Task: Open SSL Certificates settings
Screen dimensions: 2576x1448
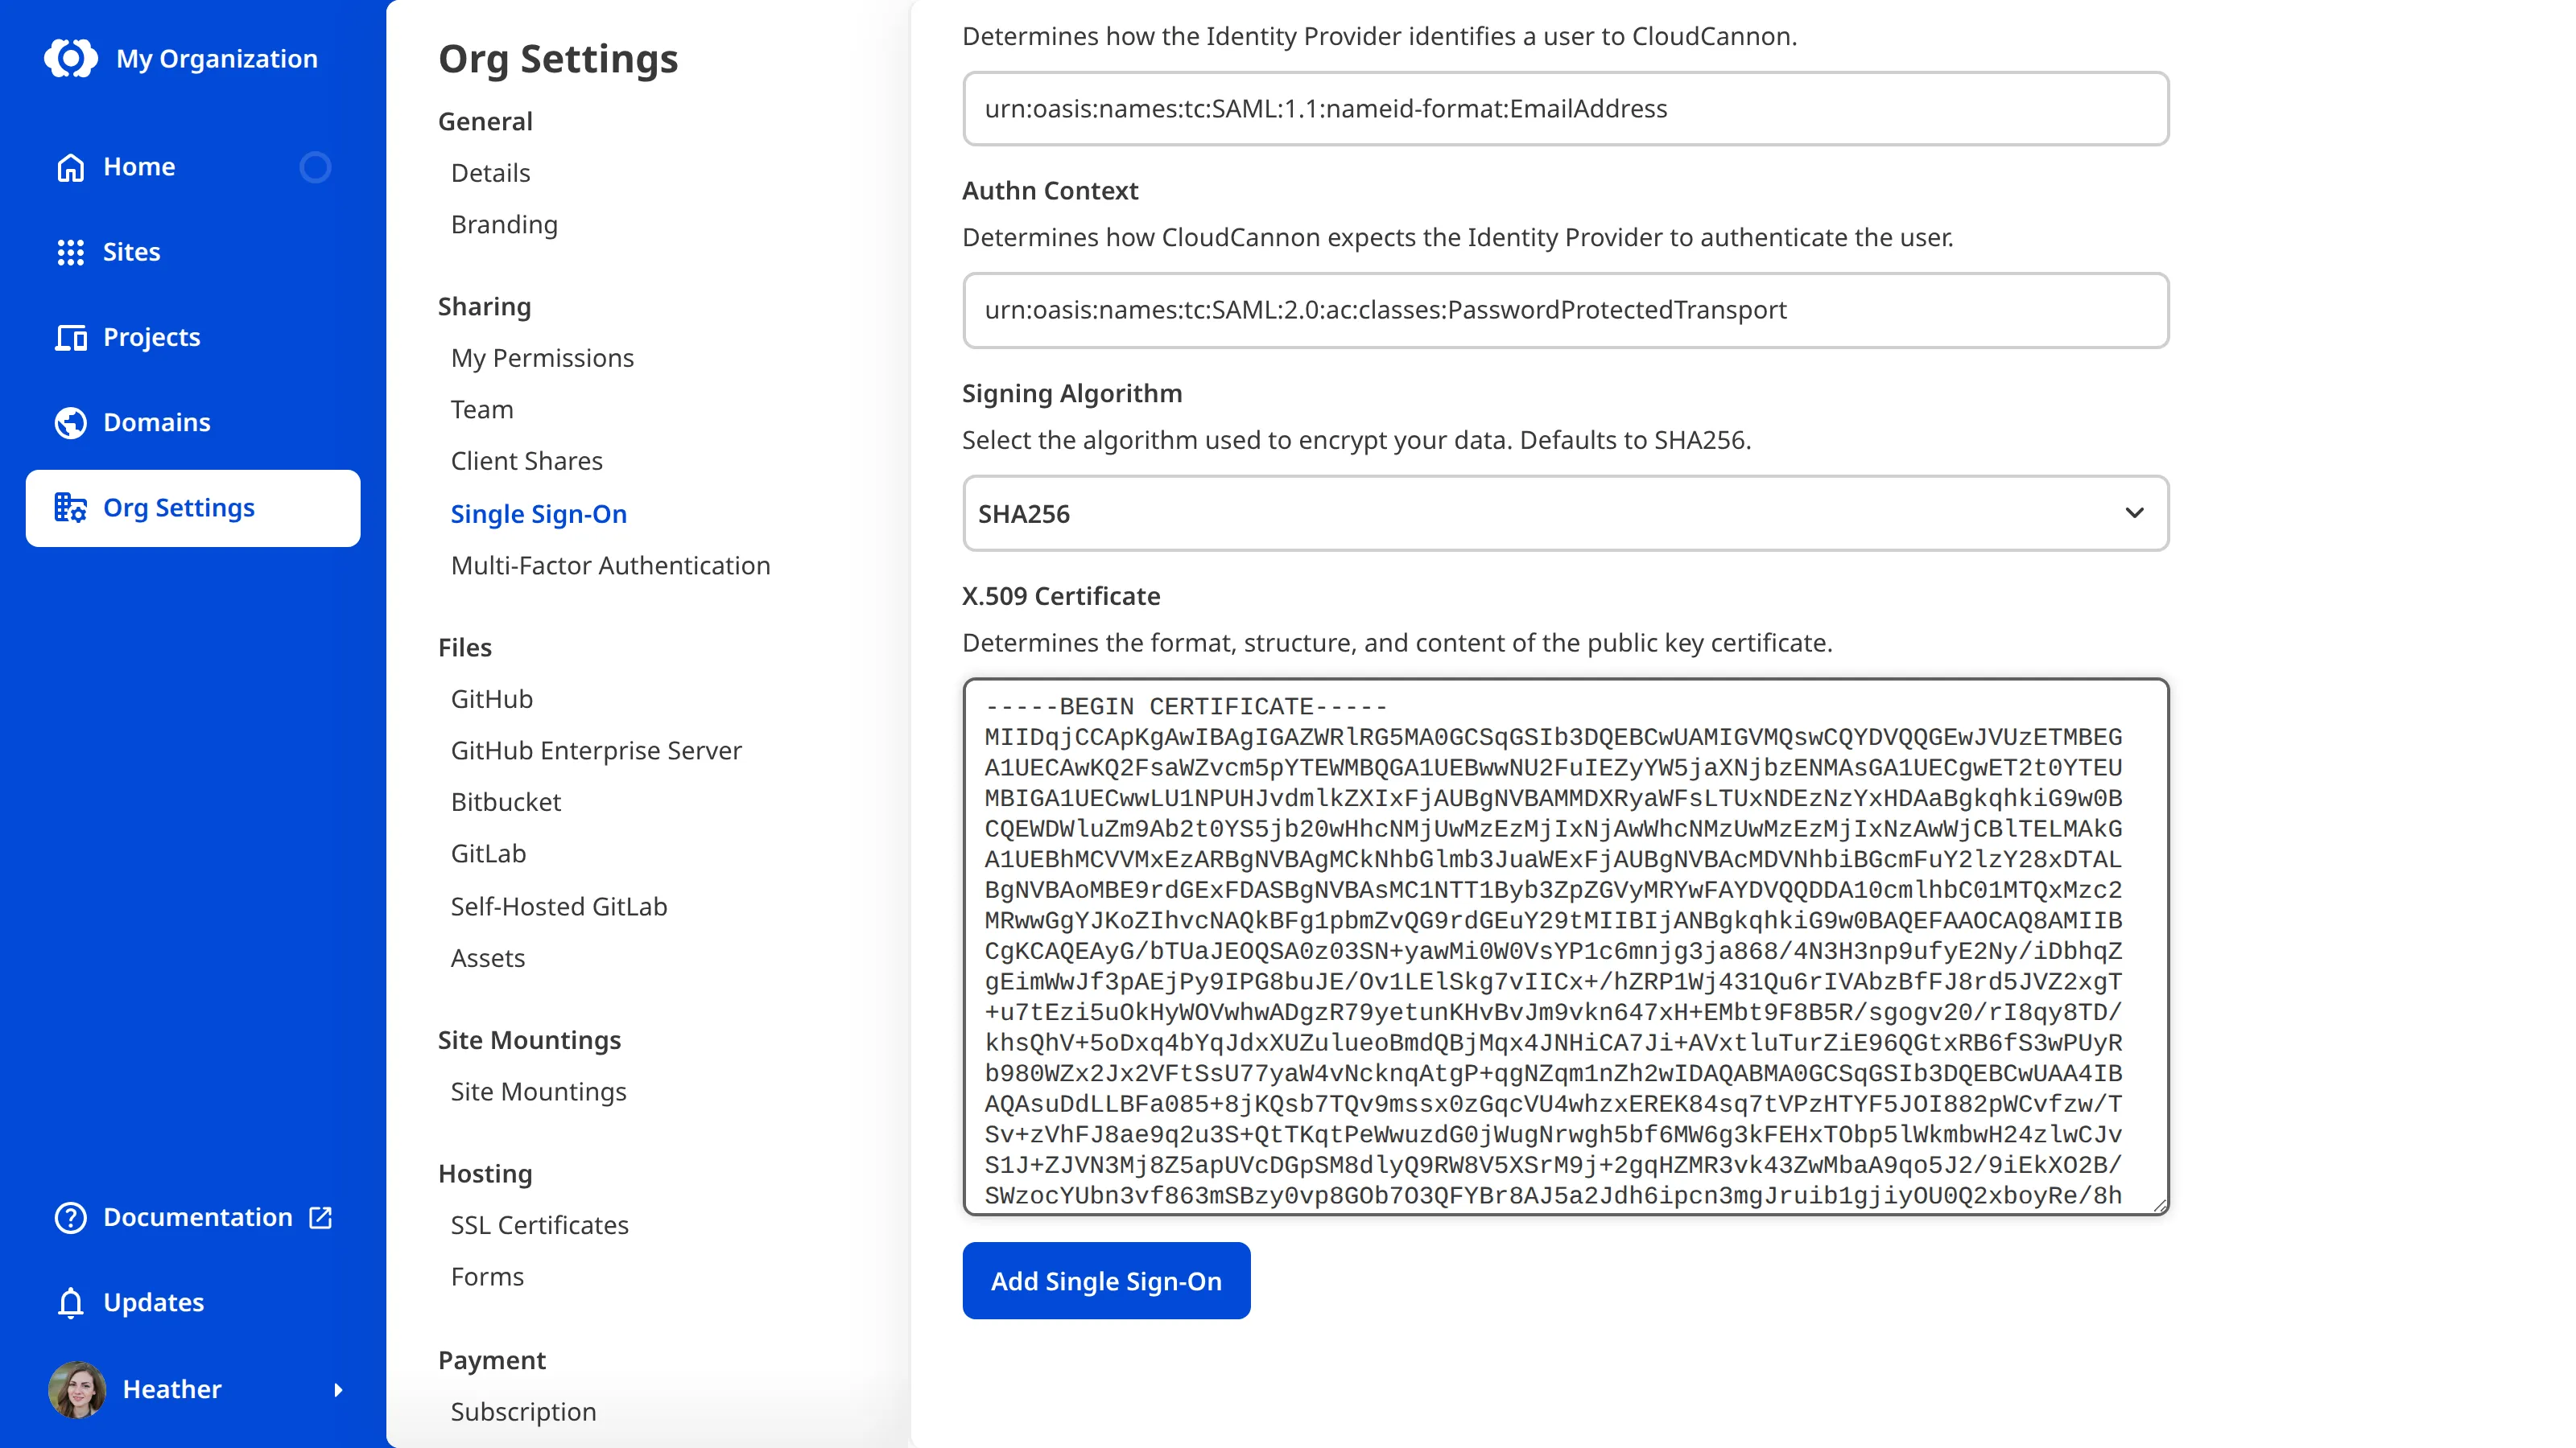Action: pyautogui.click(x=540, y=1225)
